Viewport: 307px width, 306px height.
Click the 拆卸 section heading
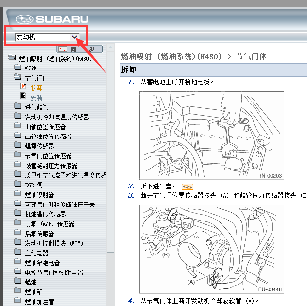pos(129,69)
